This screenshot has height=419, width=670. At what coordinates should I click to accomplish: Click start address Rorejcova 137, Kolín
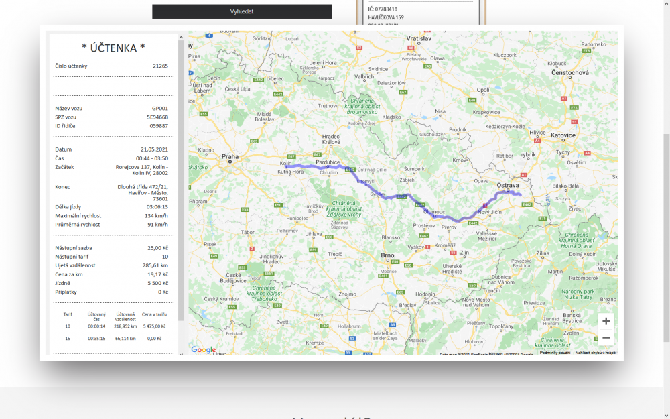click(x=141, y=170)
